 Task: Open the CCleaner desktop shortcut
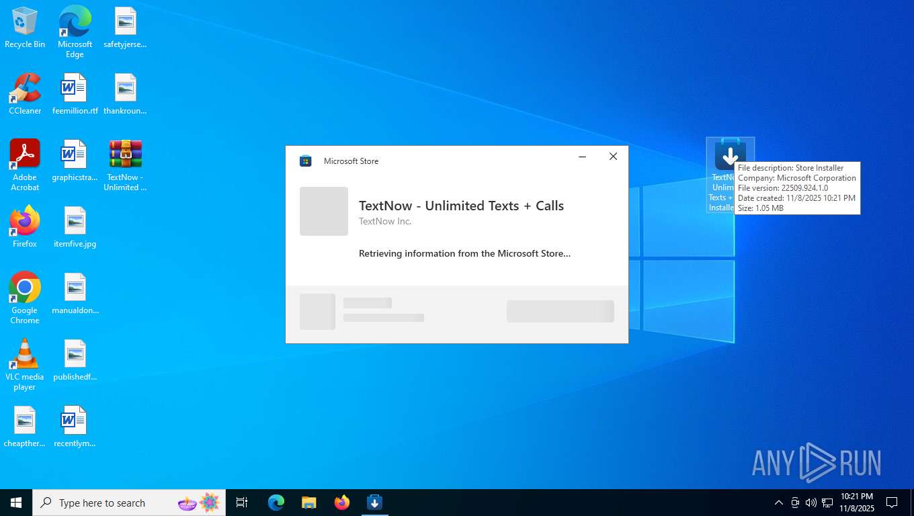pos(25,94)
